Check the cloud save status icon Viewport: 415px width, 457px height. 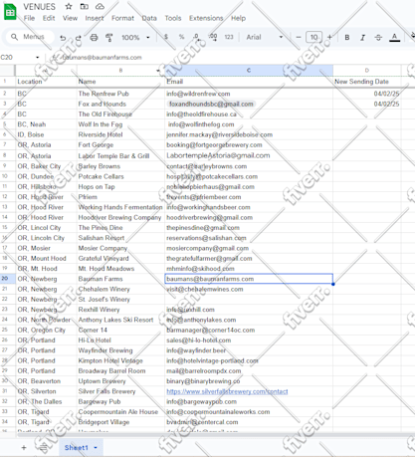(x=100, y=6)
